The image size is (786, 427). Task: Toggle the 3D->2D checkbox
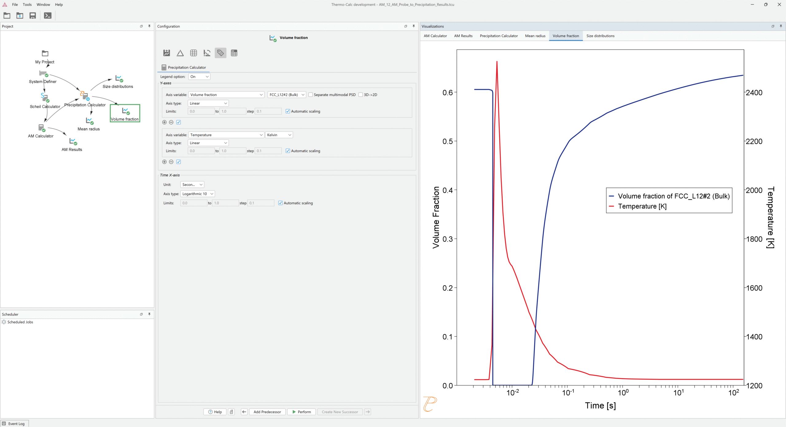(x=361, y=95)
